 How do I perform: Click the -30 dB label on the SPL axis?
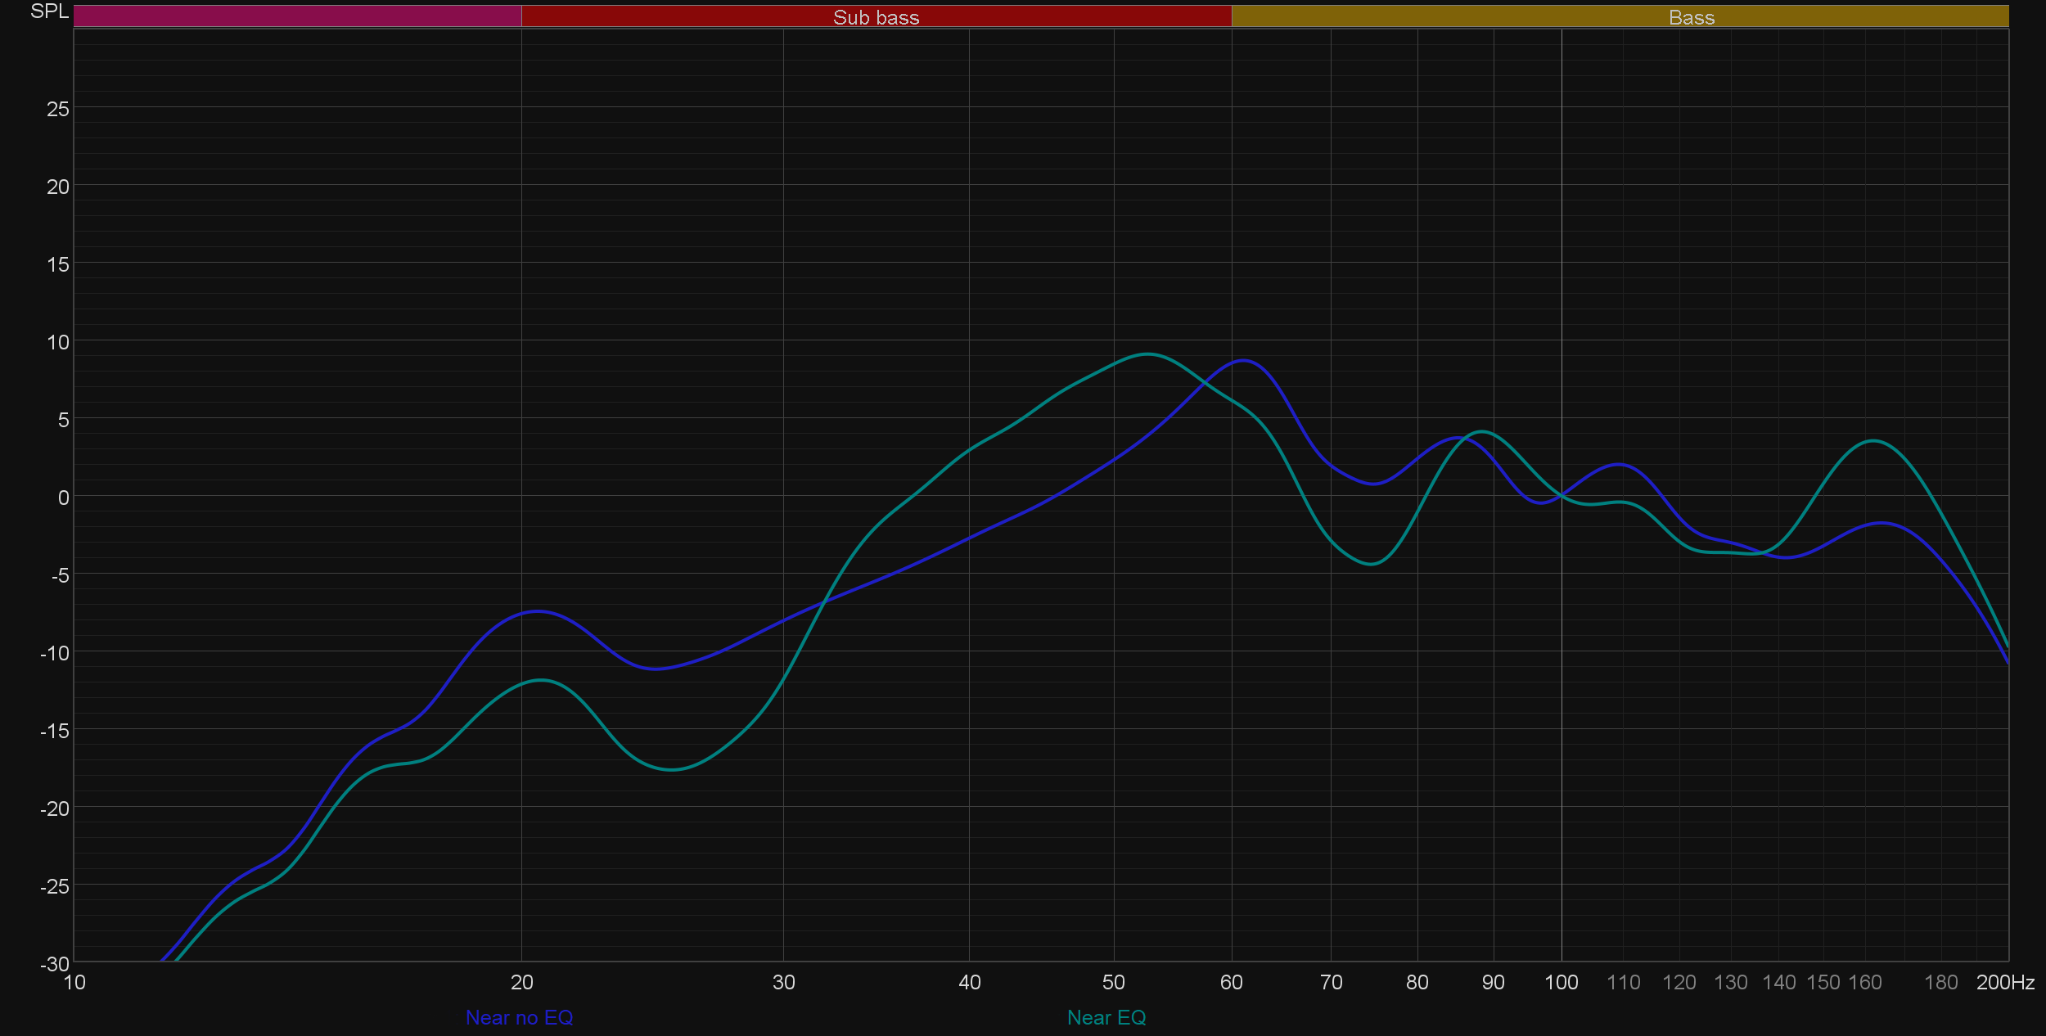55,964
